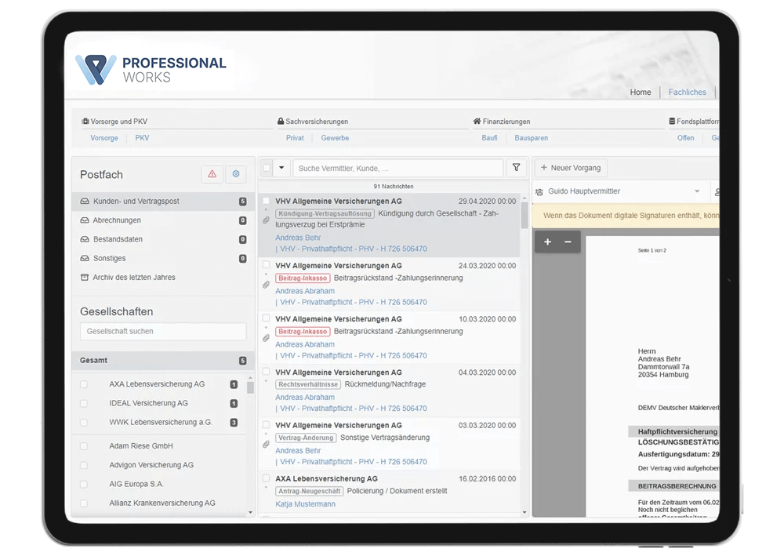The width and height of the screenshot is (784, 556).
Task: Open the Bausparen link
Action: [531, 138]
